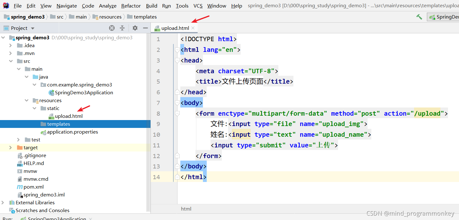Screen dimensions: 459x220
Task: Open the Help menu
Action: point(237,6)
